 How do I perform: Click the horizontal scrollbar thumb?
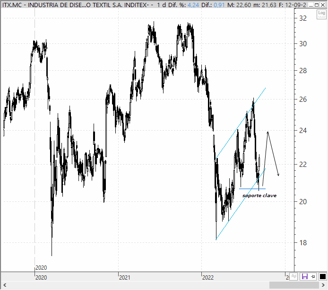click(294, 285)
